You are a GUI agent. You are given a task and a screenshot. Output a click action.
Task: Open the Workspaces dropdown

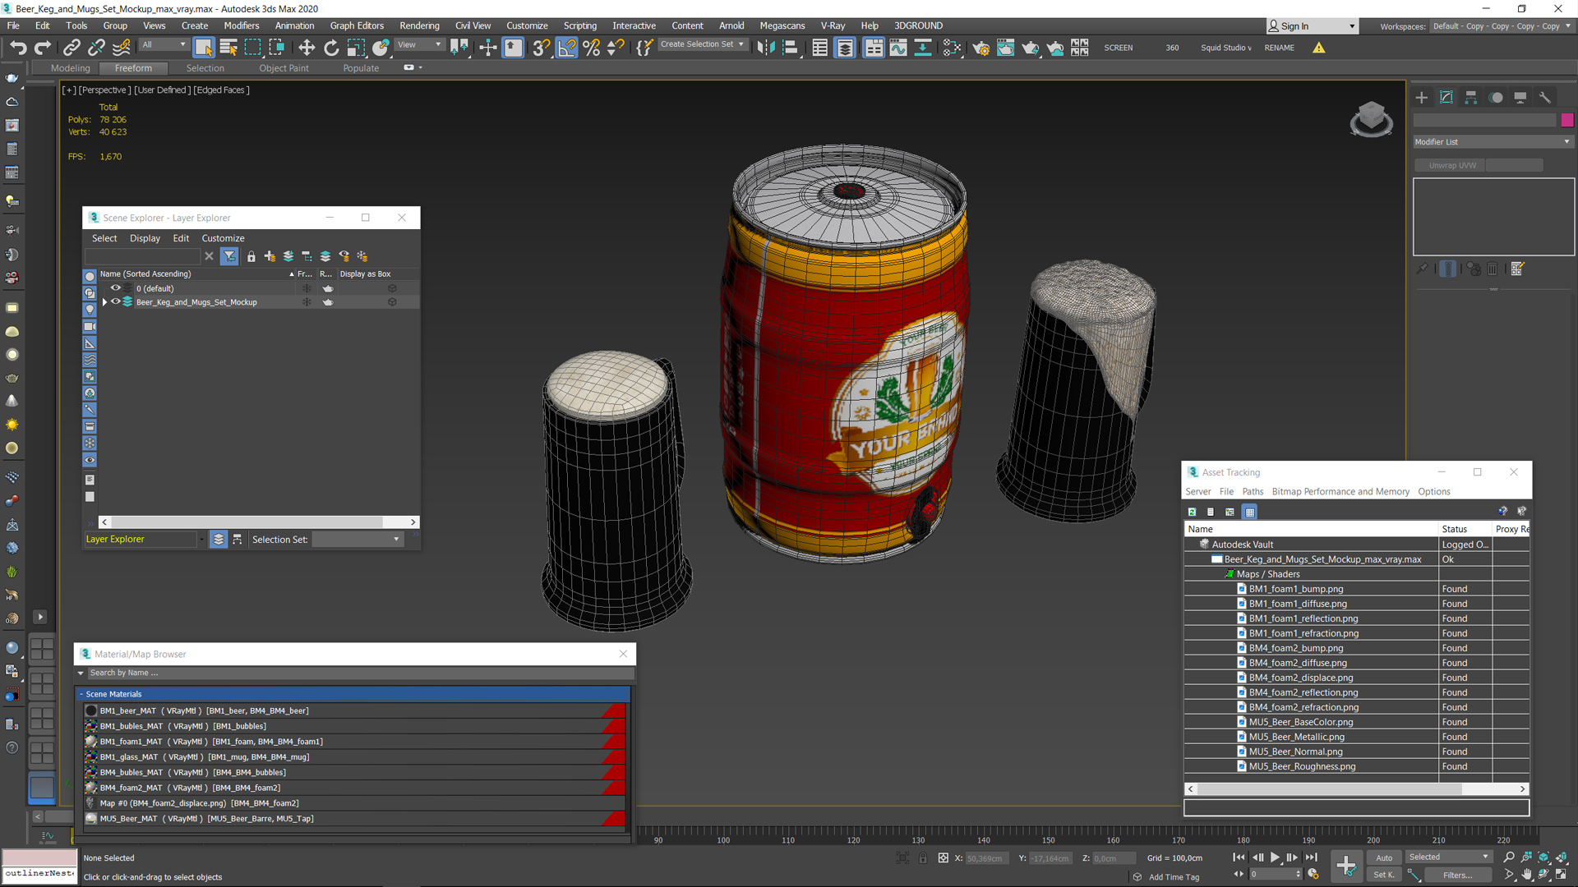click(x=1502, y=26)
